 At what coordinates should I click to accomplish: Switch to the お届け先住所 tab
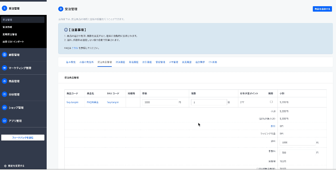pyautogui.click(x=86, y=62)
